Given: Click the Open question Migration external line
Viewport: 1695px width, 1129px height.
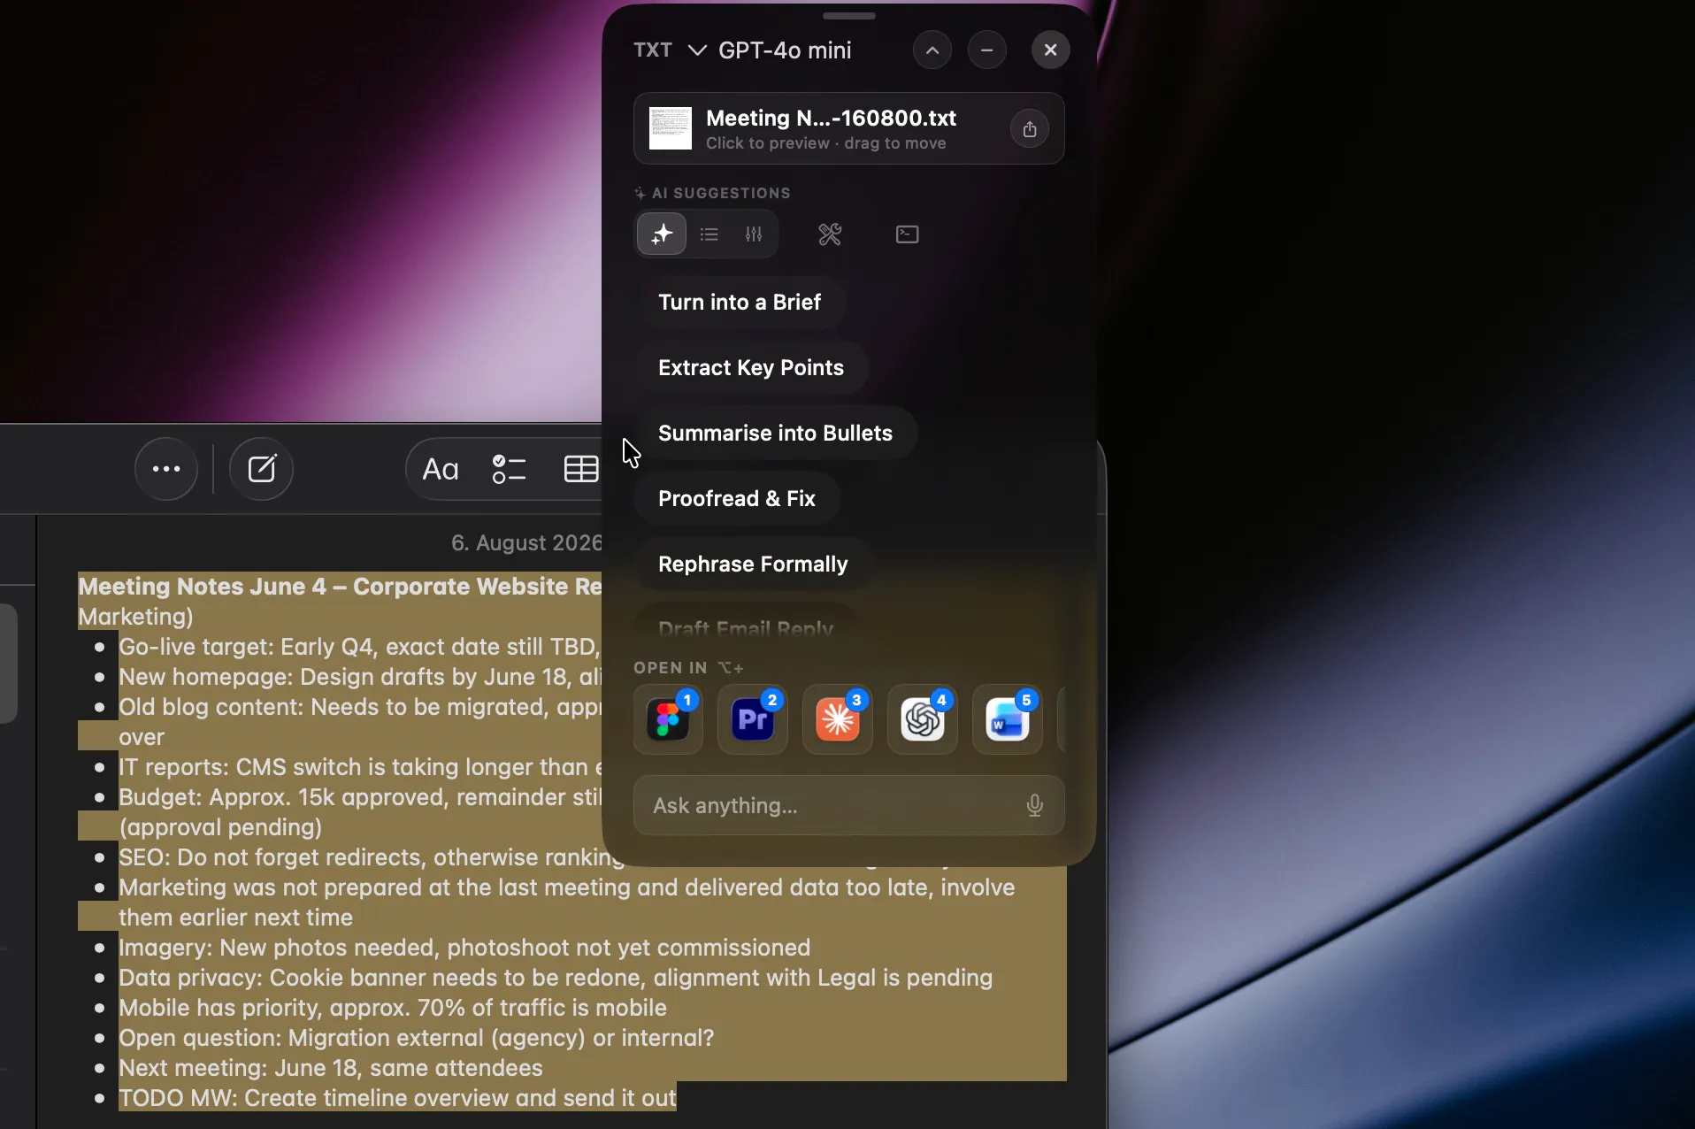Looking at the screenshot, I should click(x=417, y=1038).
